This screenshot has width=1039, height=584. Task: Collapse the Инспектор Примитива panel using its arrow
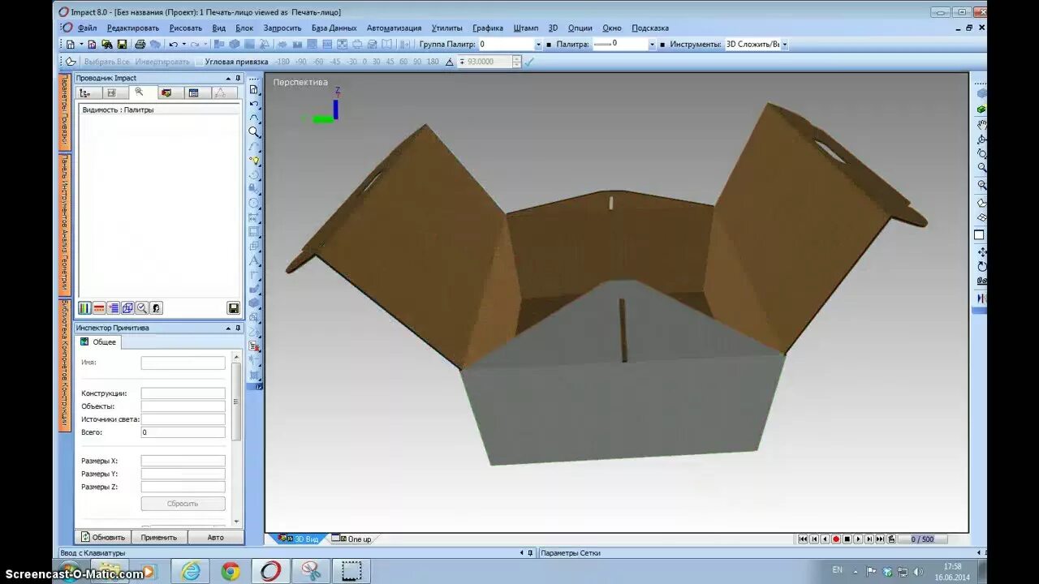228,328
